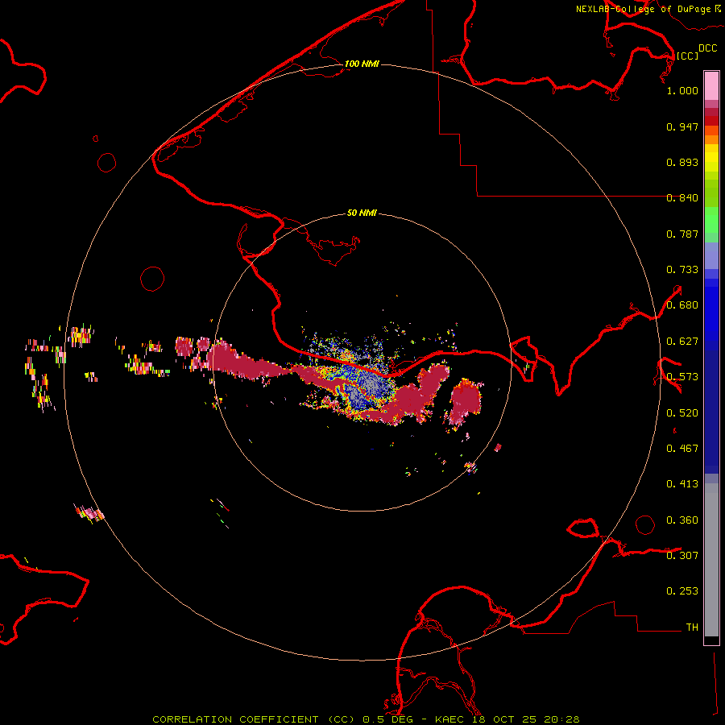Pick the yellow segment of the color bar
Viewport: 725px width, 725px height.
point(711,157)
